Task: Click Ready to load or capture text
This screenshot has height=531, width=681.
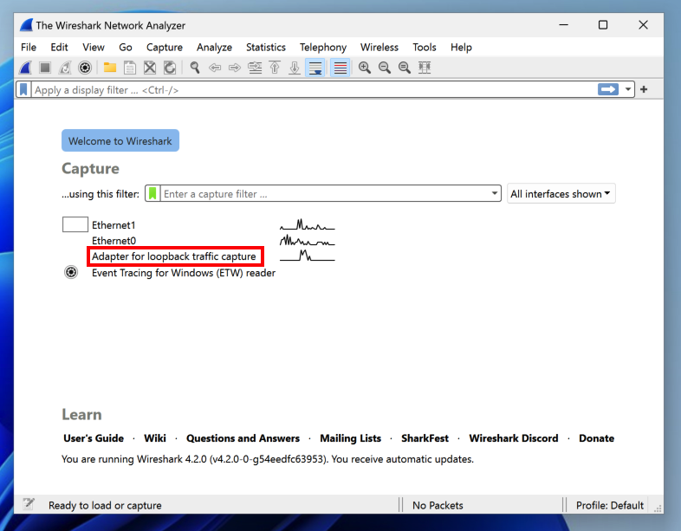Action: [x=105, y=505]
